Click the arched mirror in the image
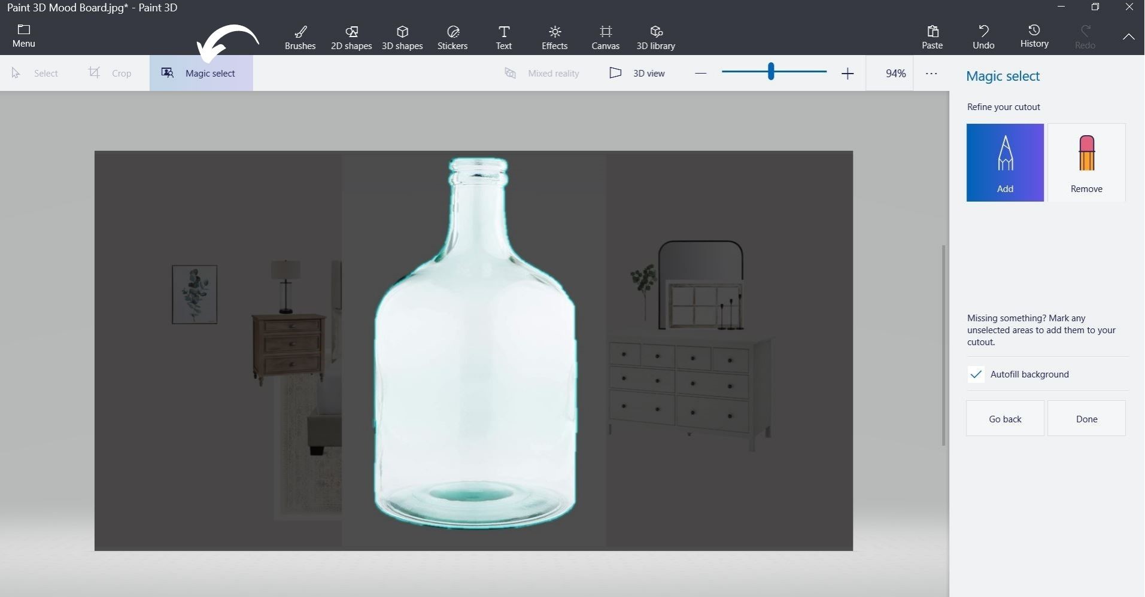 pyautogui.click(x=700, y=260)
